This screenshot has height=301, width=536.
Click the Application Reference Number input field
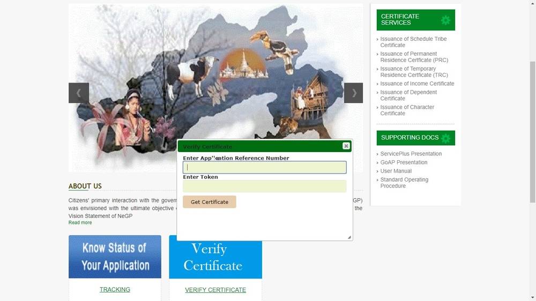265,168
